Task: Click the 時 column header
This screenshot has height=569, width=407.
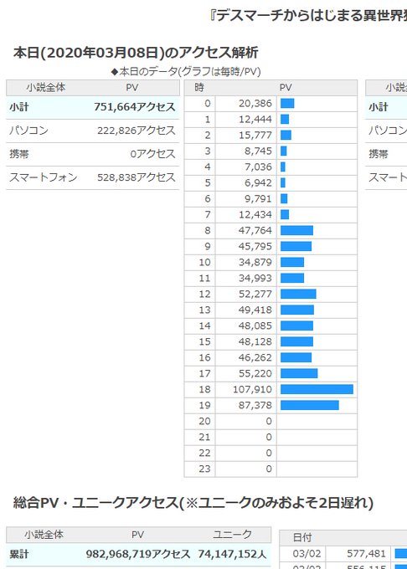Action: [199, 88]
